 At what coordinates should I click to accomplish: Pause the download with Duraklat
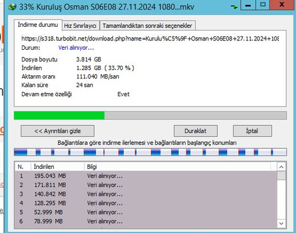(x=195, y=131)
